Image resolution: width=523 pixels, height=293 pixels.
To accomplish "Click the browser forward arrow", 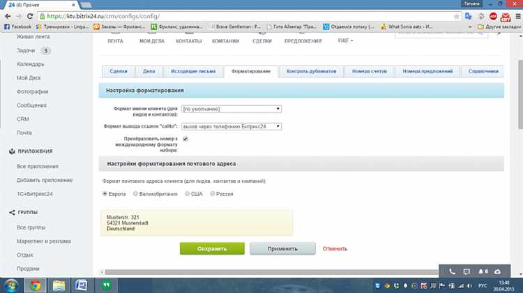I will [x=19, y=16].
